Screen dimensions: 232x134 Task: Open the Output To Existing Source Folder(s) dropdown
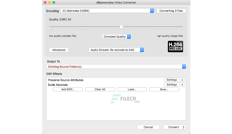coord(116,67)
